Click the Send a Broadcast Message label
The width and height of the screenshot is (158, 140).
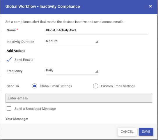(35, 109)
